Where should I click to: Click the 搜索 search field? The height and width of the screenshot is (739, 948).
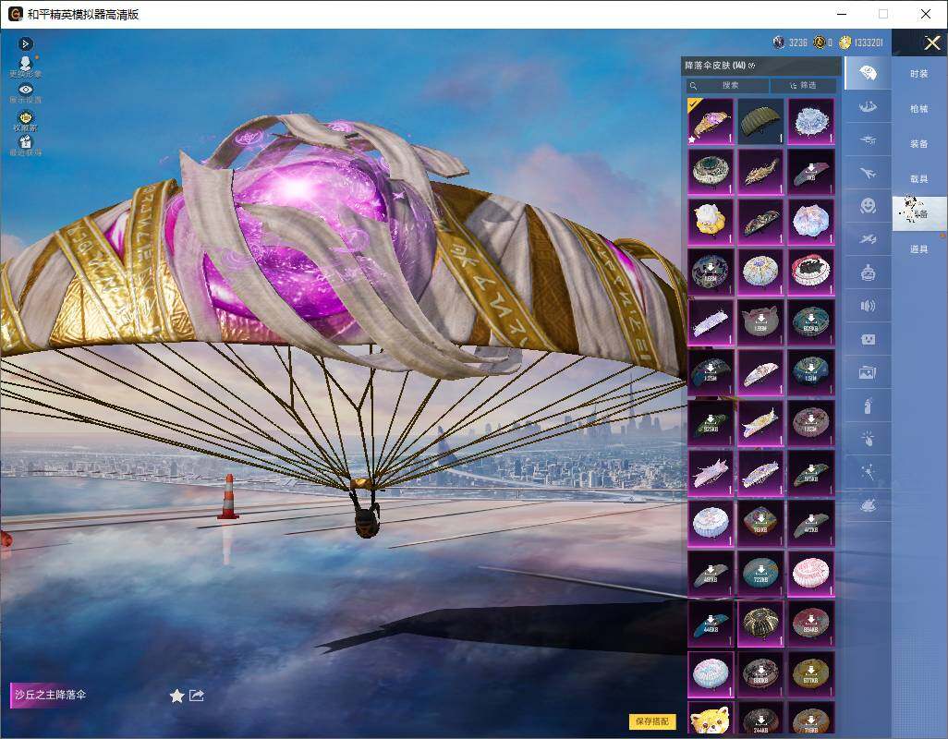727,85
